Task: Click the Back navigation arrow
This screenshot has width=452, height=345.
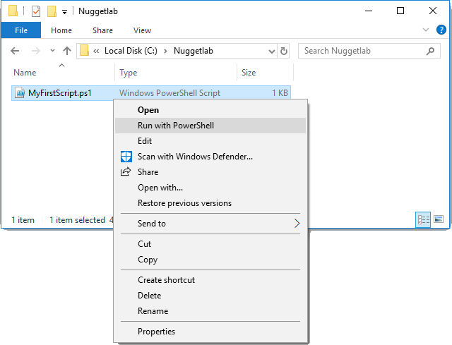Action: click(x=15, y=51)
